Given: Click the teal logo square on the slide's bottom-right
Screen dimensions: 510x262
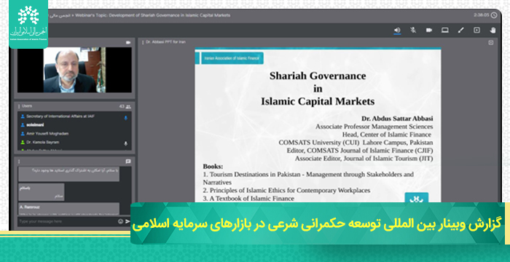Looking at the screenshot, I should pyautogui.click(x=416, y=198).
